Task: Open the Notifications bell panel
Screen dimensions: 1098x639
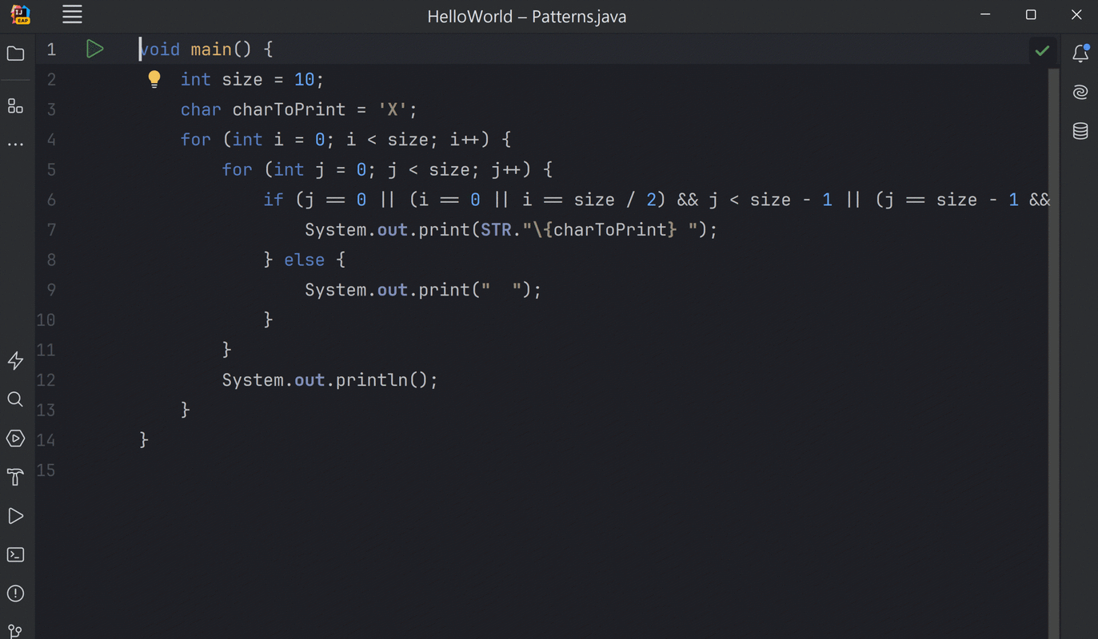Action: (x=1080, y=54)
